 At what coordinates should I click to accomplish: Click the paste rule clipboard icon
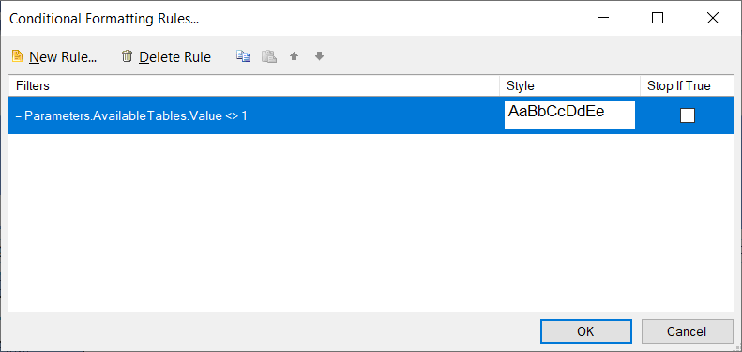point(269,56)
